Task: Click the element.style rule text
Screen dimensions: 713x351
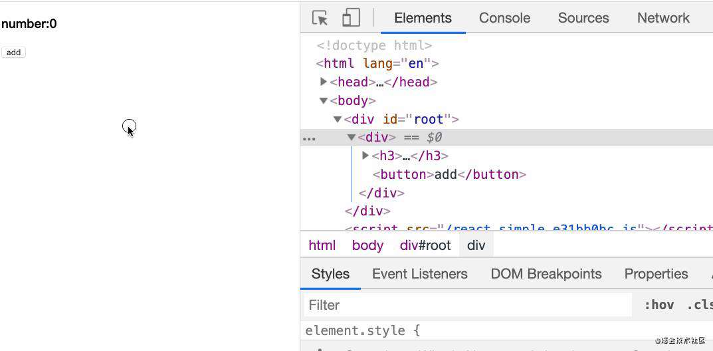Action: pos(362,330)
